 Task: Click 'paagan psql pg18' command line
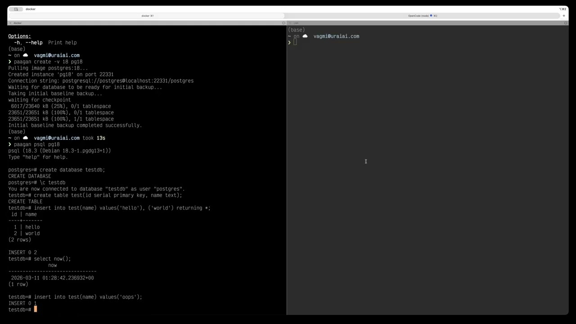[37, 144]
